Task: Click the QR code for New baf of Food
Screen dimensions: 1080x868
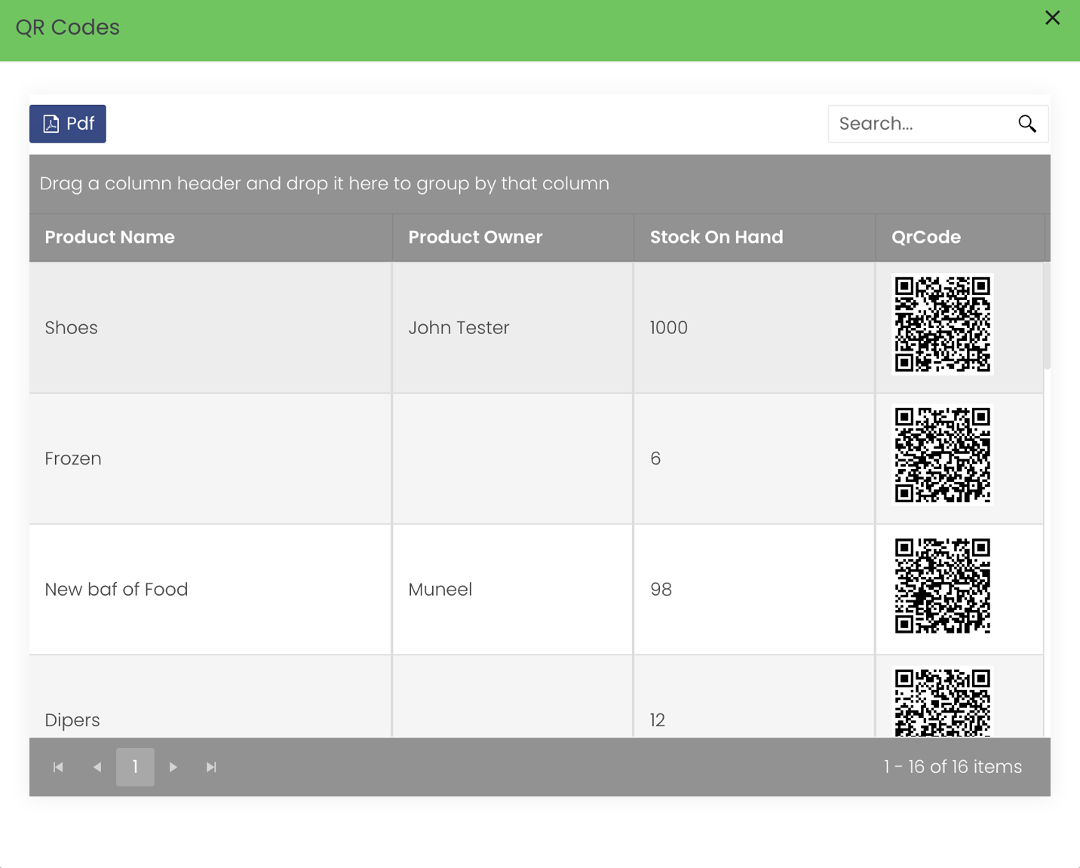Action: click(x=941, y=586)
